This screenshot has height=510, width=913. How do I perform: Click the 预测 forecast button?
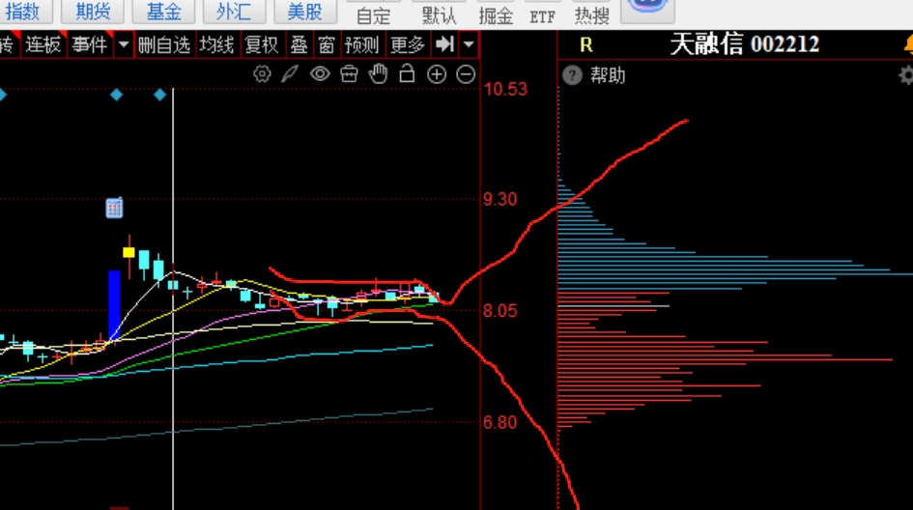point(361,44)
